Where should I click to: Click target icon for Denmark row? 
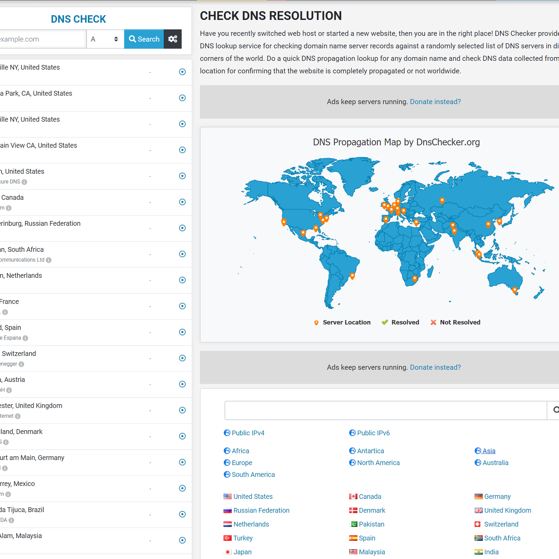pyautogui.click(x=182, y=436)
